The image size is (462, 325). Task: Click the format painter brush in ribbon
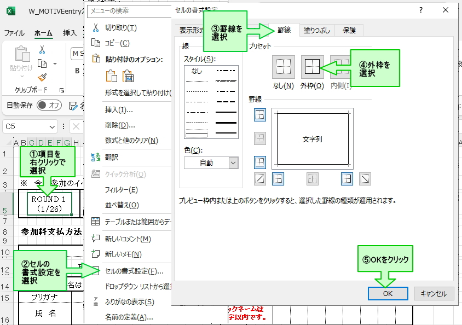pyautogui.click(x=42, y=77)
